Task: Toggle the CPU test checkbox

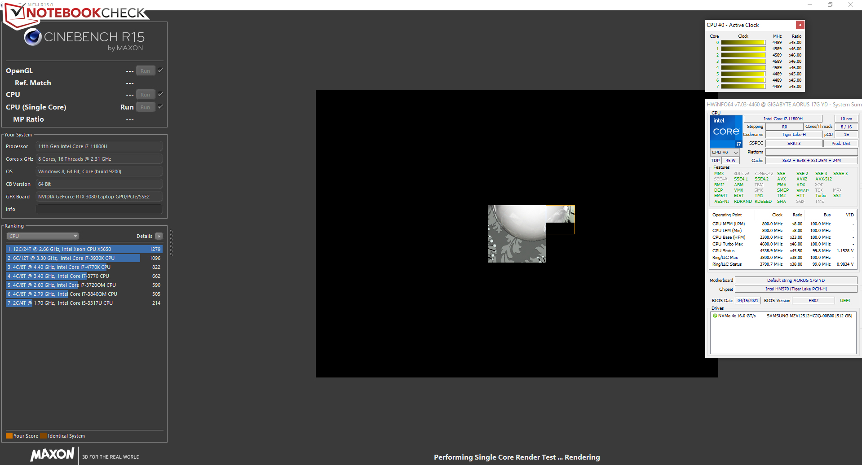Action: tap(160, 94)
